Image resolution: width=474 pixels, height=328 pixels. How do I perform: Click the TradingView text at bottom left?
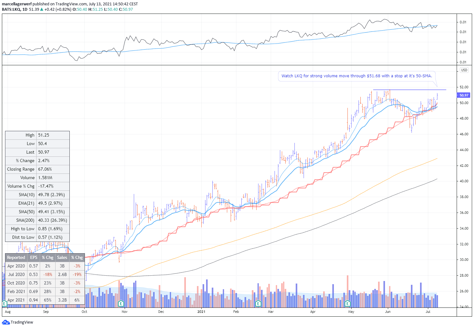22,322
